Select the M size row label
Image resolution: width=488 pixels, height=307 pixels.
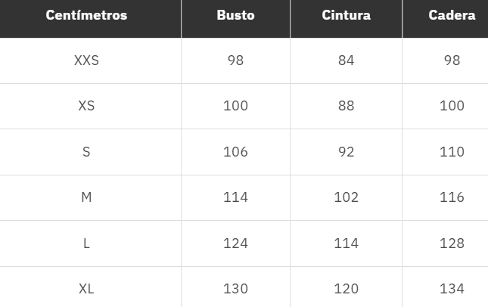86,197
